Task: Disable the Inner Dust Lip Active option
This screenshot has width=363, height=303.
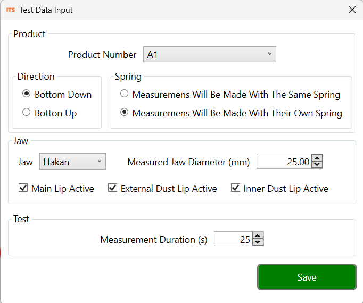Action: coord(235,188)
